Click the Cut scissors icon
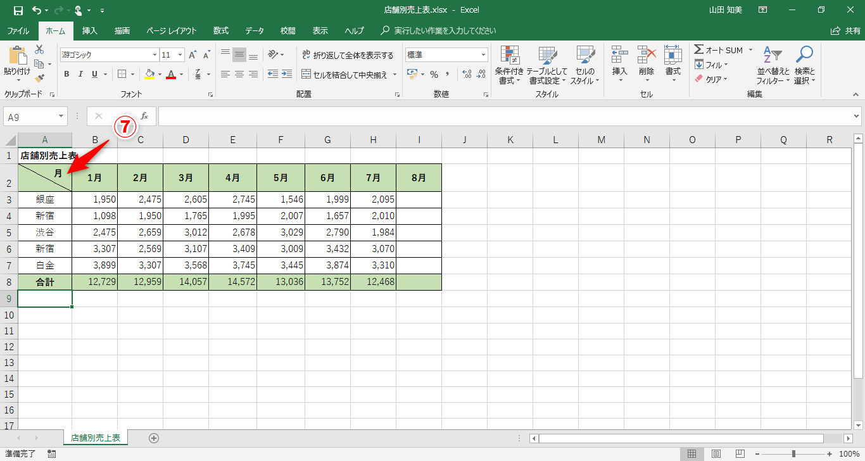 39,49
